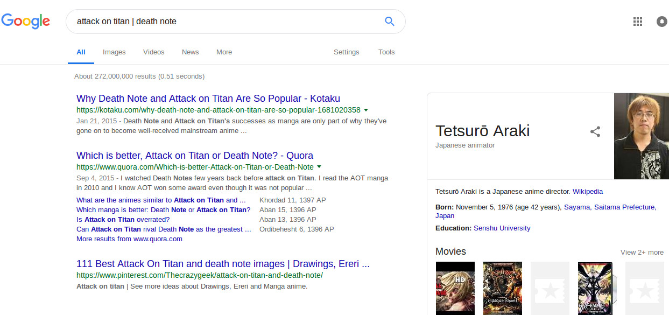Share the Tetsurō Araki knowledge panel
Screen dimensions: 669x315
click(x=595, y=131)
